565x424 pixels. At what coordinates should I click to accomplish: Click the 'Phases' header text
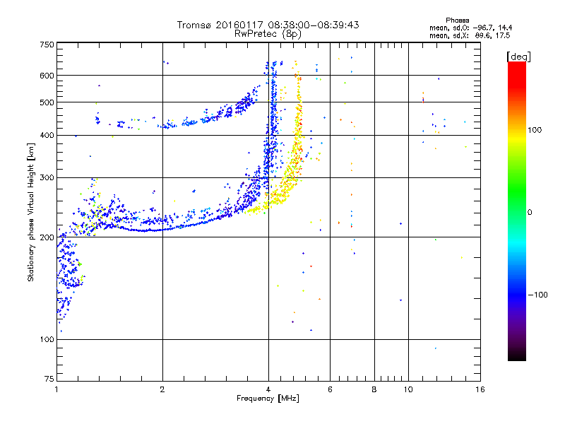(x=457, y=20)
